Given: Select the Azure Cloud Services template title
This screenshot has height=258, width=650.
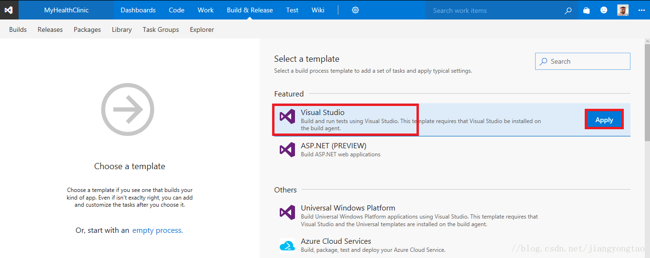Looking at the screenshot, I should 336,241.
